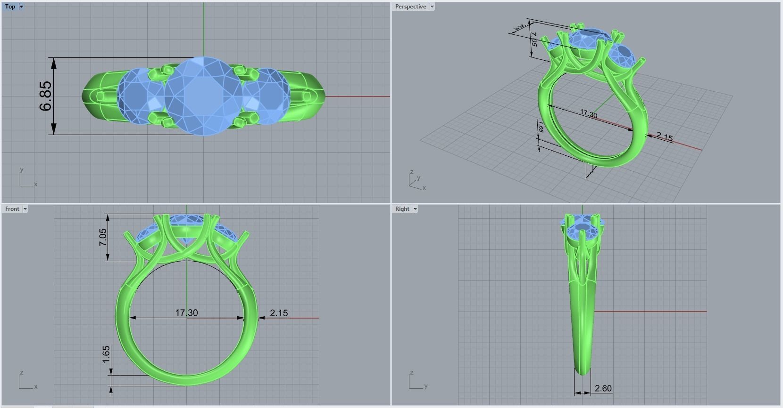This screenshot has height=408, width=783.
Task: Click the Right viewport title label
Action: coord(402,209)
